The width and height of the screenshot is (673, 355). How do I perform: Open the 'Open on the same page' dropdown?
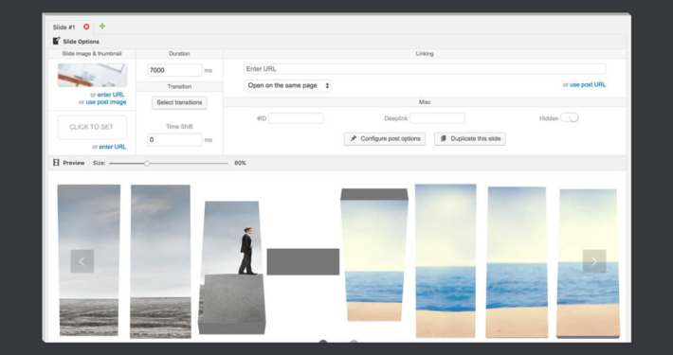pyautogui.click(x=287, y=85)
